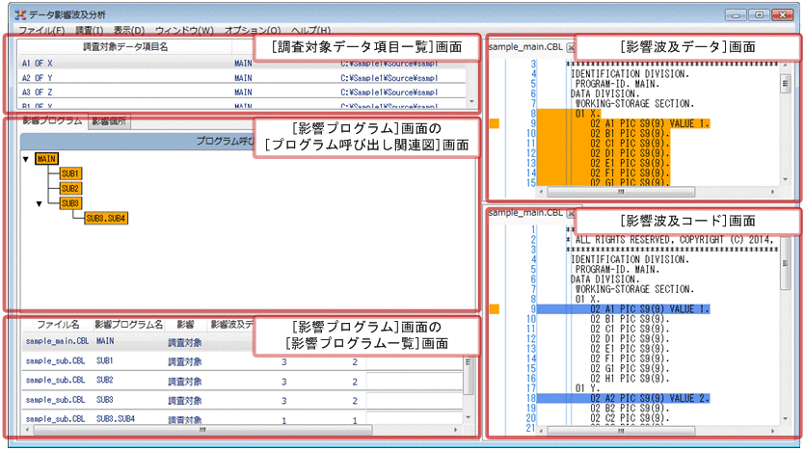Minimize the データ影響波及分析 window
Screen dimensions: 805x451
point(737,14)
